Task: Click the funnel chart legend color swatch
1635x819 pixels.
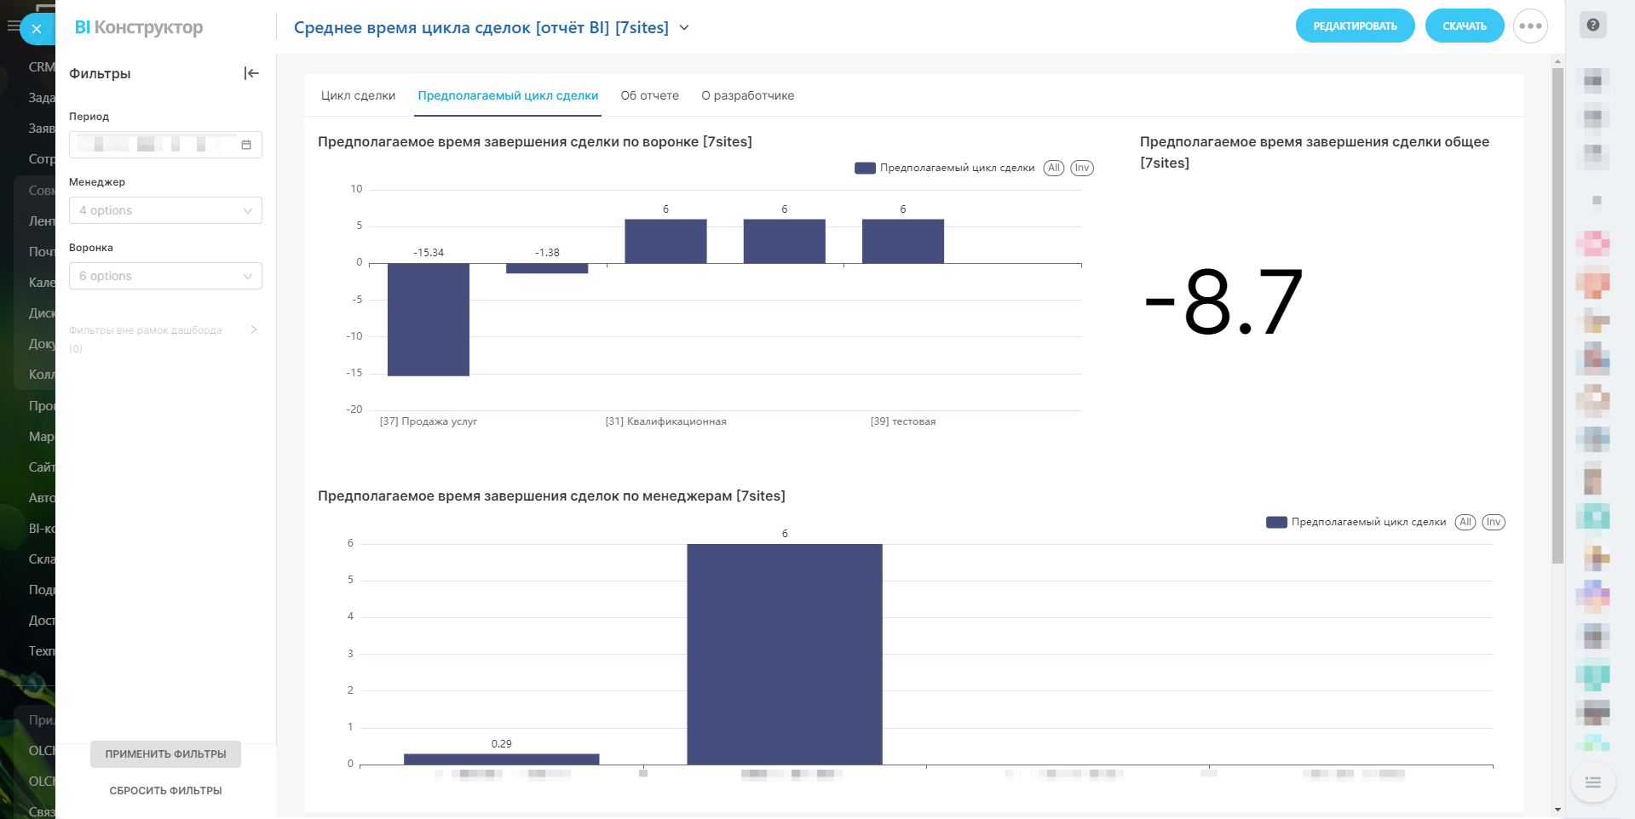Action: point(865,168)
